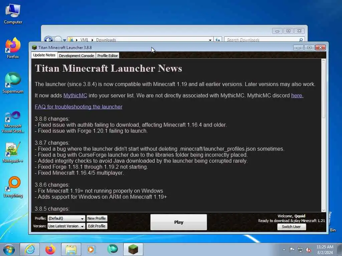Click the Edit Profile button
The width and height of the screenshot is (342, 256).
97,226
